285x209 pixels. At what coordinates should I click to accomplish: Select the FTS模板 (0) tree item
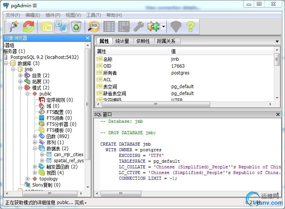click(x=59, y=130)
